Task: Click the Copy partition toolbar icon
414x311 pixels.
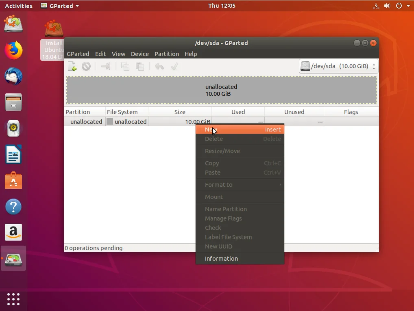Action: (125, 66)
